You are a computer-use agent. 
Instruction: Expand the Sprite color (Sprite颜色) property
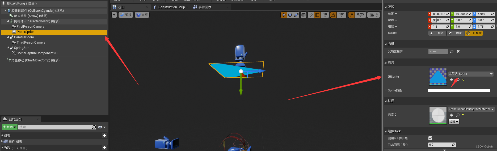point(386,90)
